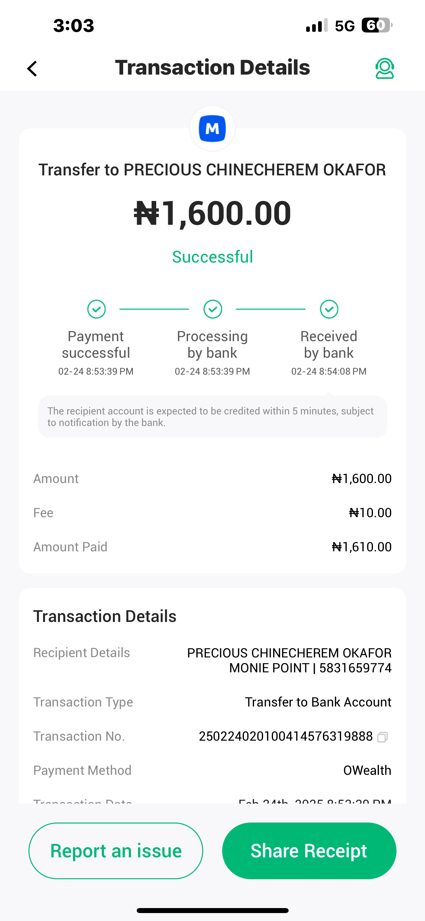
Task: Tap the green Successful status text
Action: (x=212, y=257)
